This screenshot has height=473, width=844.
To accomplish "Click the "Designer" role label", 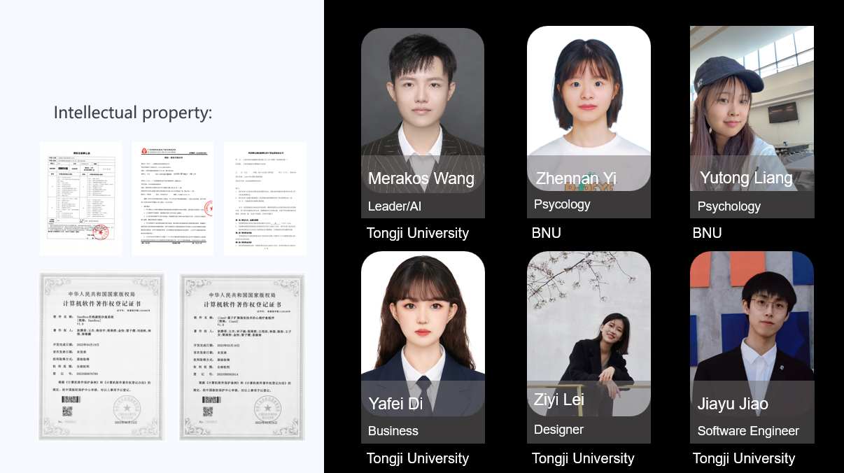I will click(x=558, y=430).
